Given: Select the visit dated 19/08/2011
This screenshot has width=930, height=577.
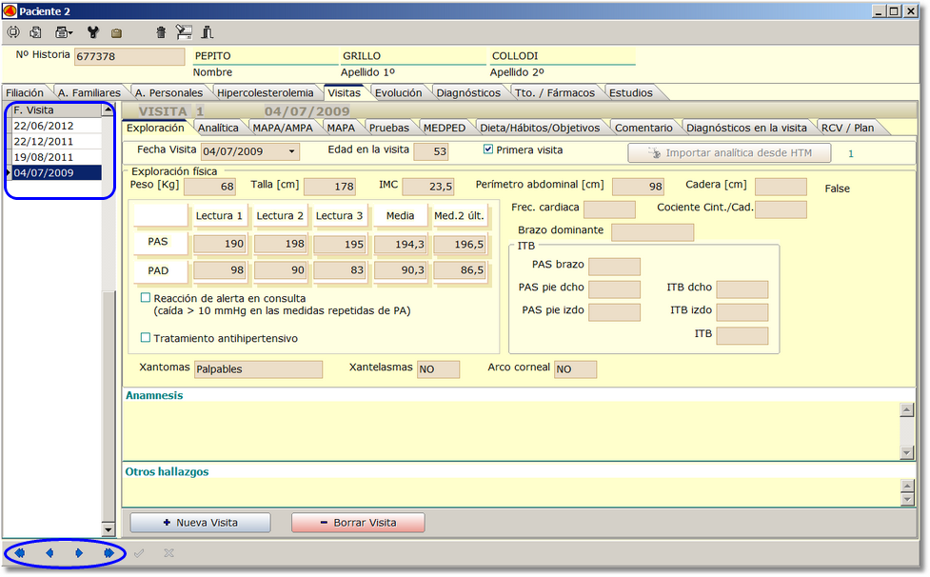Looking at the screenshot, I should (x=57, y=157).
